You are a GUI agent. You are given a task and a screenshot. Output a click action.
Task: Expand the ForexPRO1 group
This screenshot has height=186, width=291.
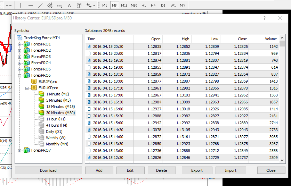(x=19, y=44)
